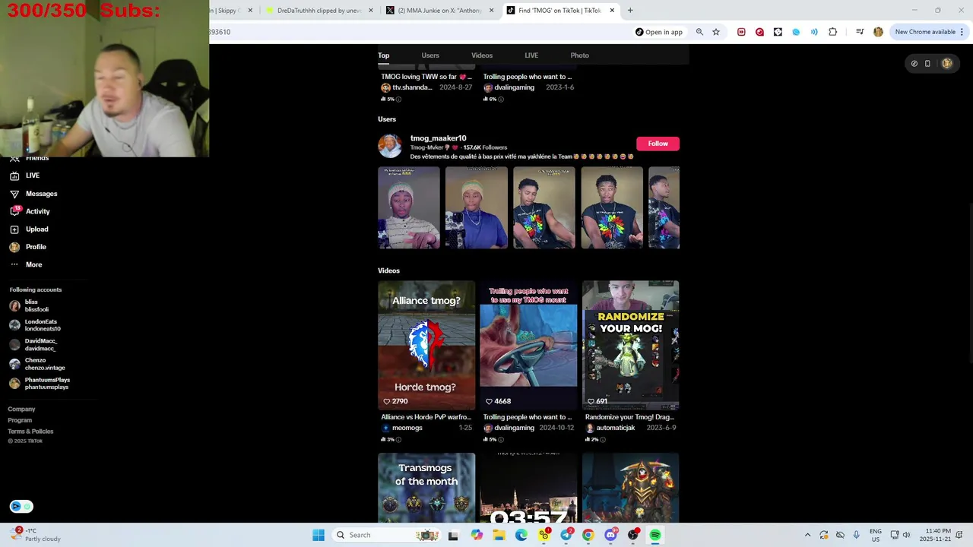Open ttv.shannda author link
This screenshot has width=973, height=547.
(x=411, y=87)
